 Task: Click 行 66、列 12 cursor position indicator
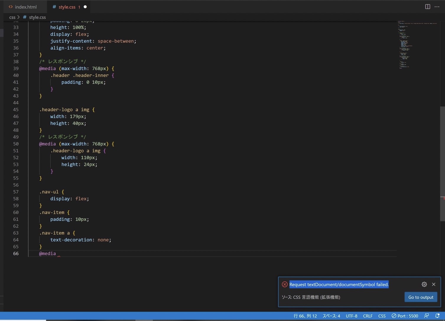[305, 316]
